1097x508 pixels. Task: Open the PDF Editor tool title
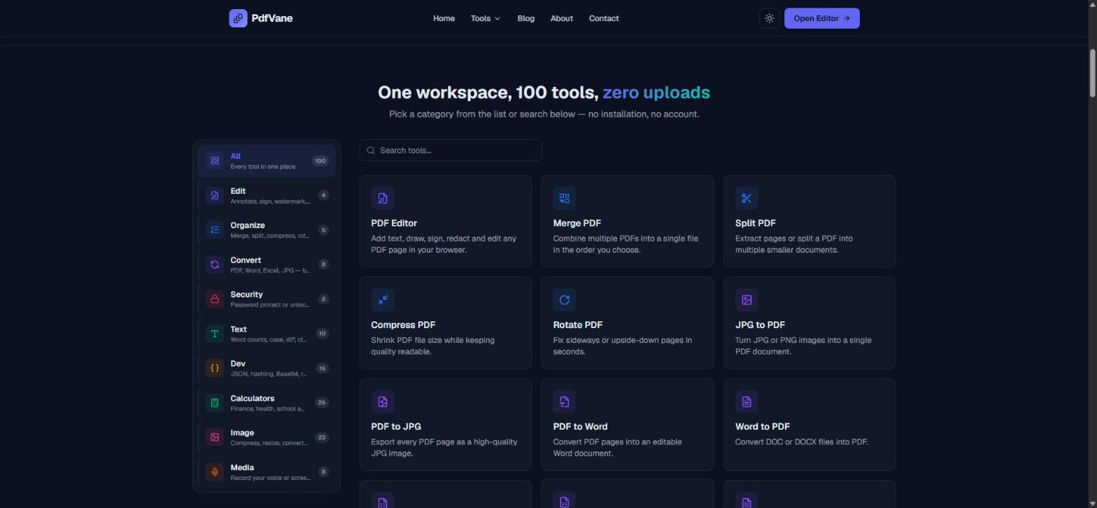coord(394,223)
